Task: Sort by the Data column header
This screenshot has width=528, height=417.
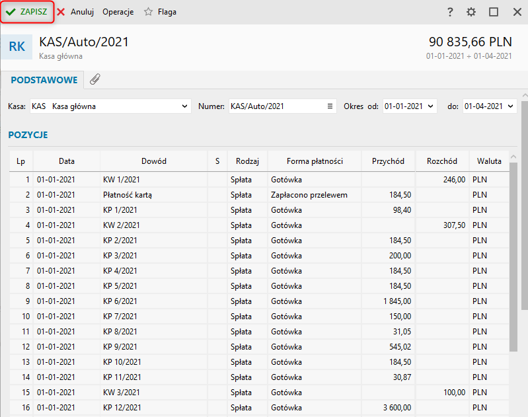Action: tap(67, 161)
